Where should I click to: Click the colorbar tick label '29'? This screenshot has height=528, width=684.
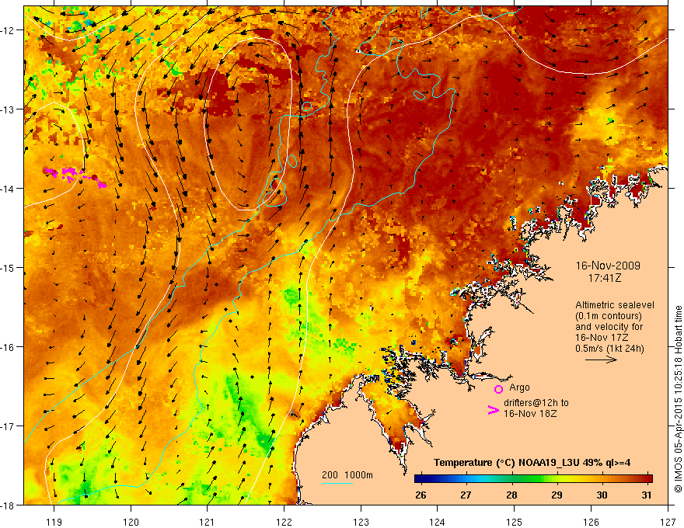tap(557, 495)
